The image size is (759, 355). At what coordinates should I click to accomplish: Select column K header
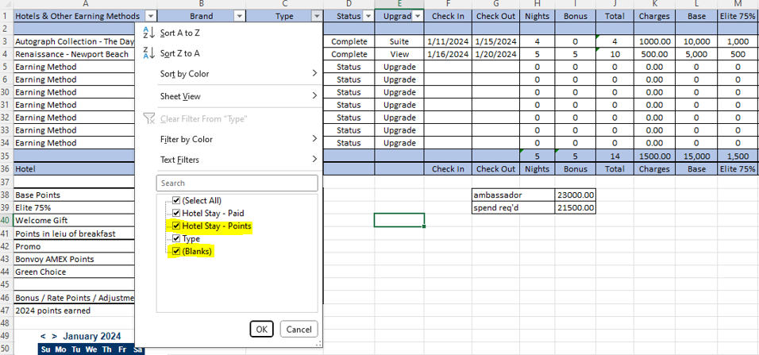click(654, 4)
